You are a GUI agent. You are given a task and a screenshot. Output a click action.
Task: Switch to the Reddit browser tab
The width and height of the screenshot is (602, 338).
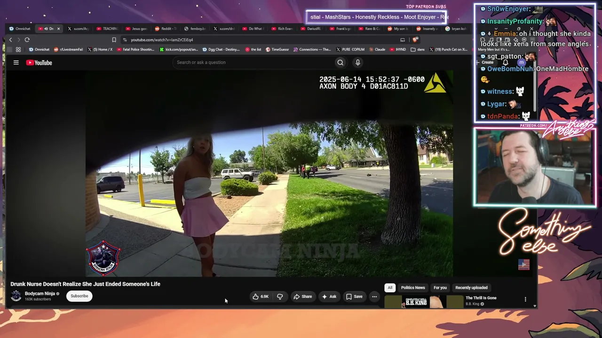[x=166, y=29]
